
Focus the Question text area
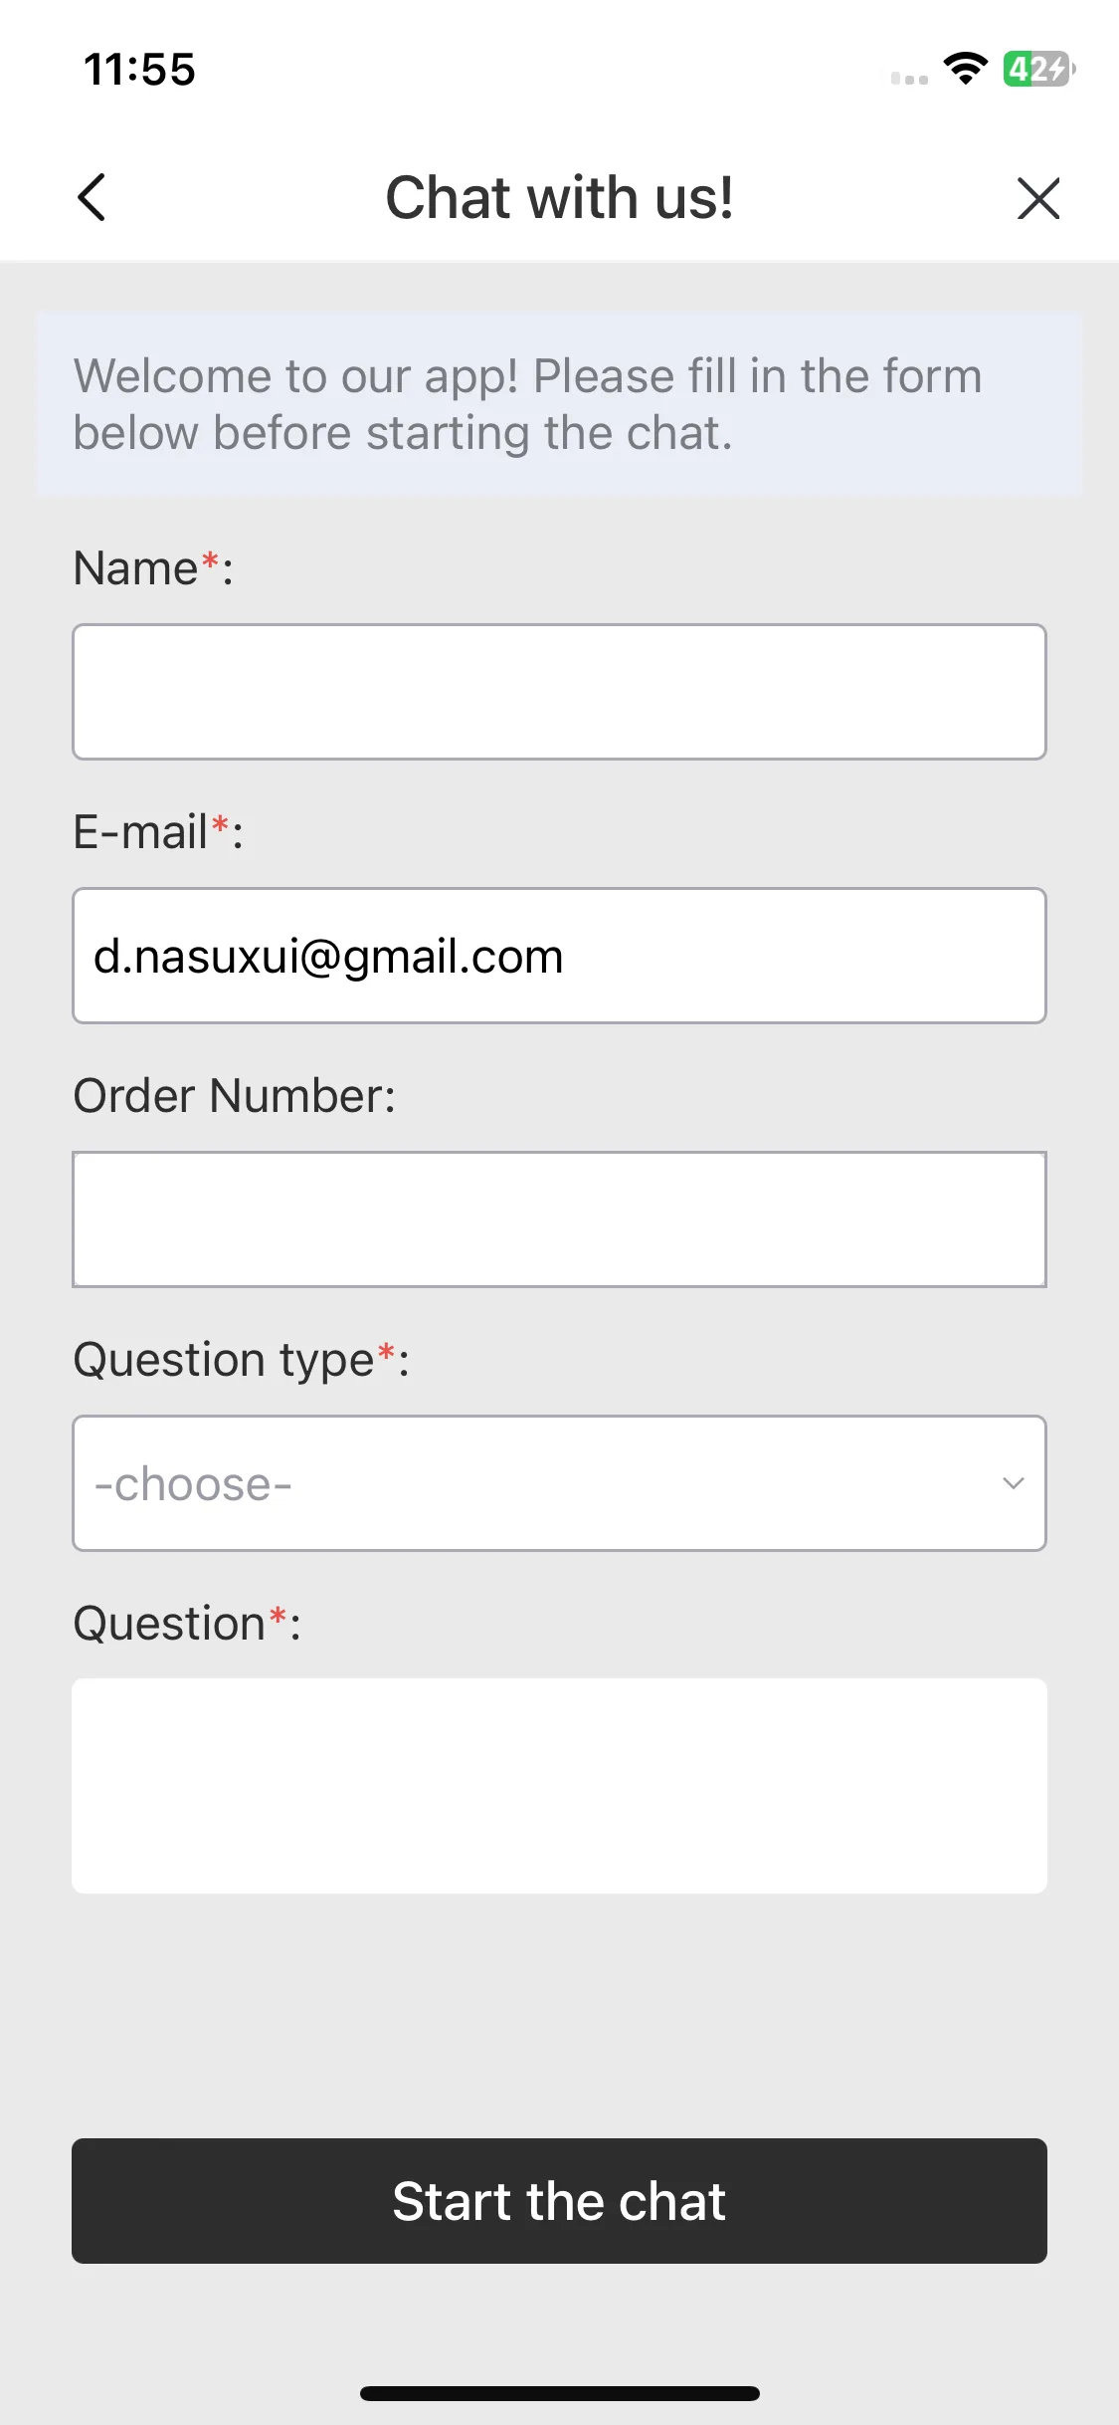[559, 1786]
